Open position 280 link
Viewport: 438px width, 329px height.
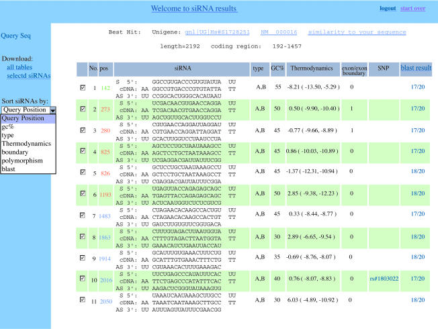click(105, 130)
